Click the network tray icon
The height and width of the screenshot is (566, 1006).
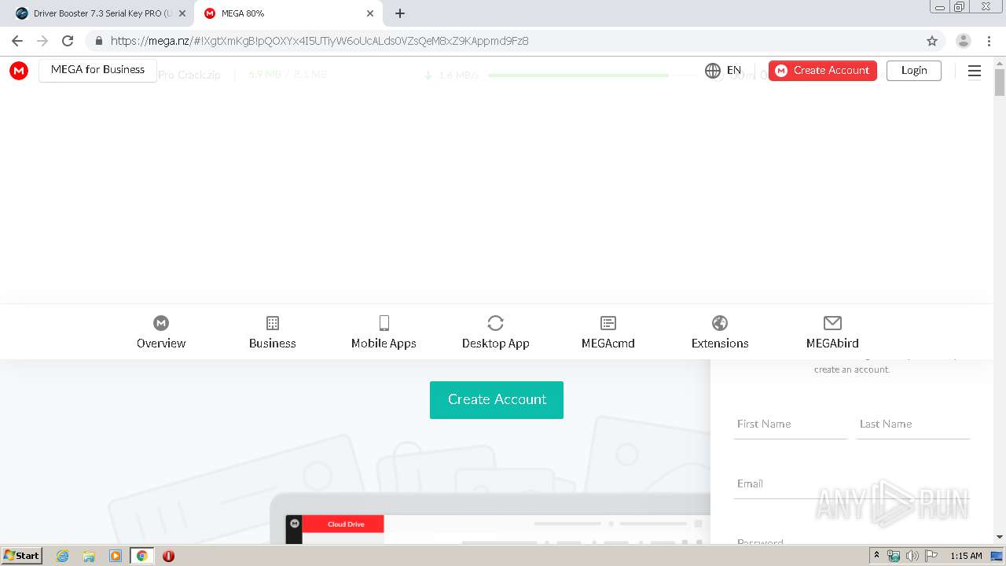pyautogui.click(x=894, y=556)
